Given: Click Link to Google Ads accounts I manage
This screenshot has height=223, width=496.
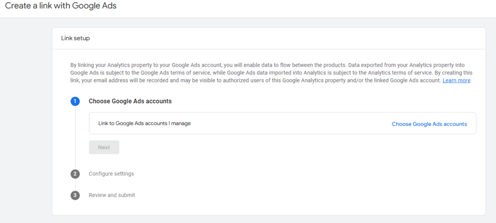Looking at the screenshot, I should pos(144,124).
